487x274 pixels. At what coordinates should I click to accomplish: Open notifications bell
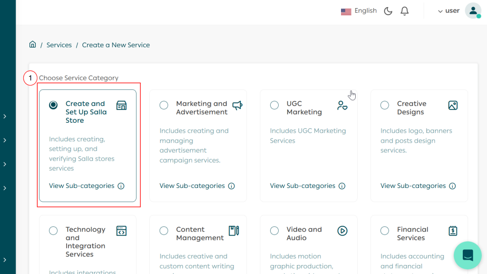click(405, 11)
